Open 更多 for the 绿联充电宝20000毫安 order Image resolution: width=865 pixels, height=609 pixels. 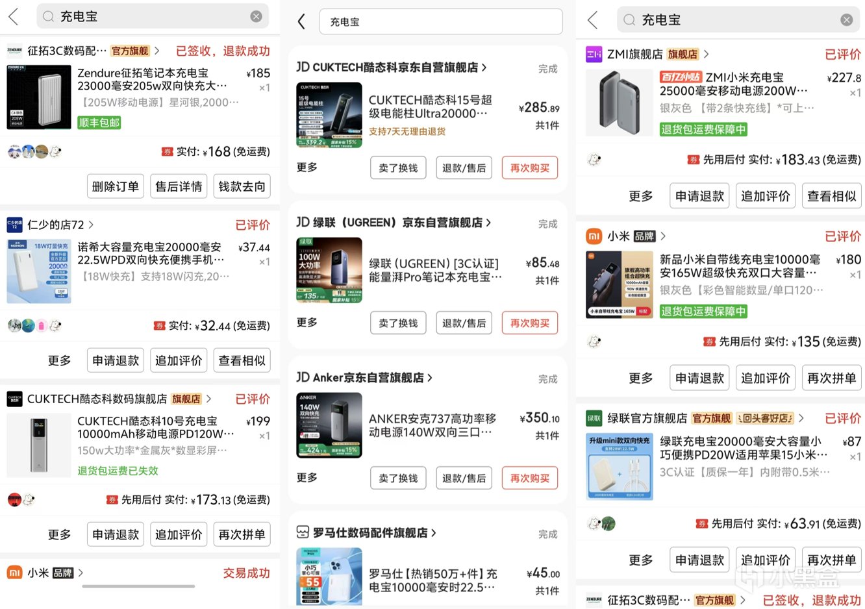[x=640, y=560]
